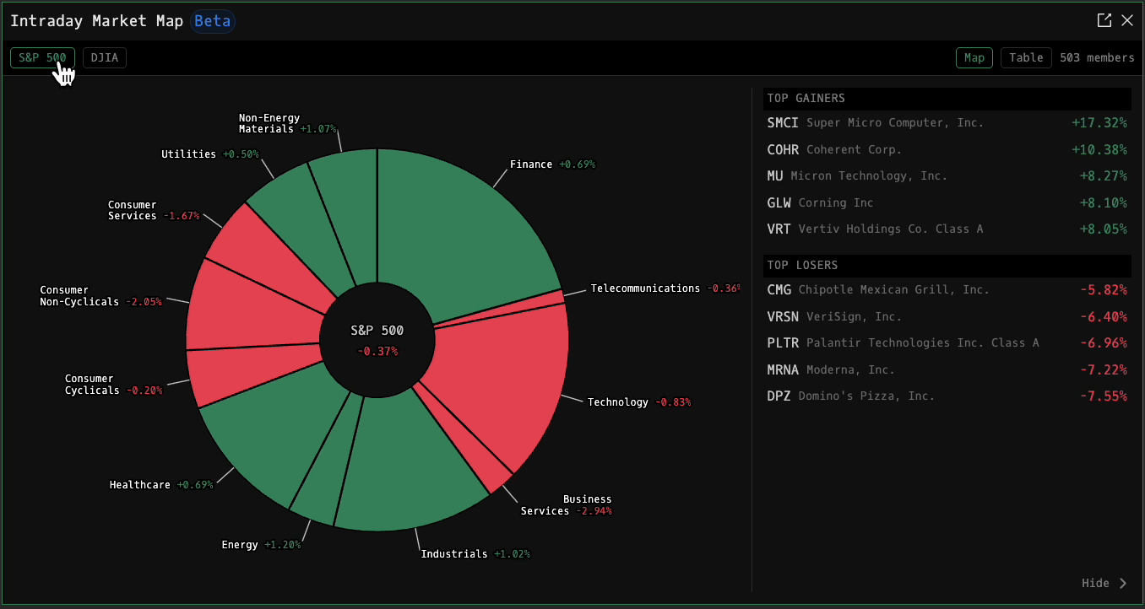Select the S&P 500 index tab
The height and width of the screenshot is (609, 1145).
point(42,57)
